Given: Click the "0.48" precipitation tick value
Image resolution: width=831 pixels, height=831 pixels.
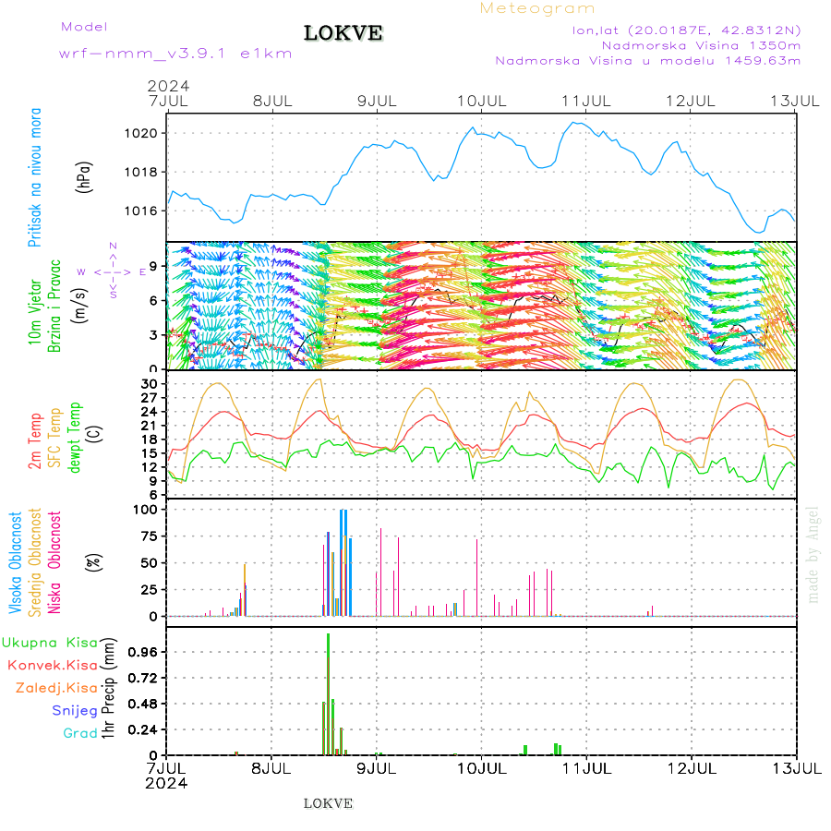Looking at the screenshot, I should click(143, 705).
